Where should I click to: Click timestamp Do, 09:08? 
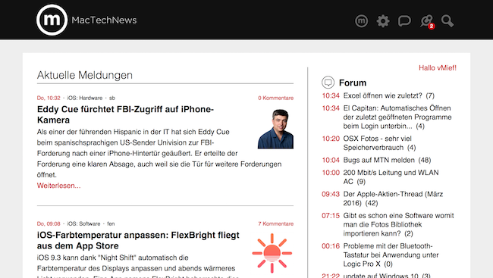pyautogui.click(x=49, y=223)
